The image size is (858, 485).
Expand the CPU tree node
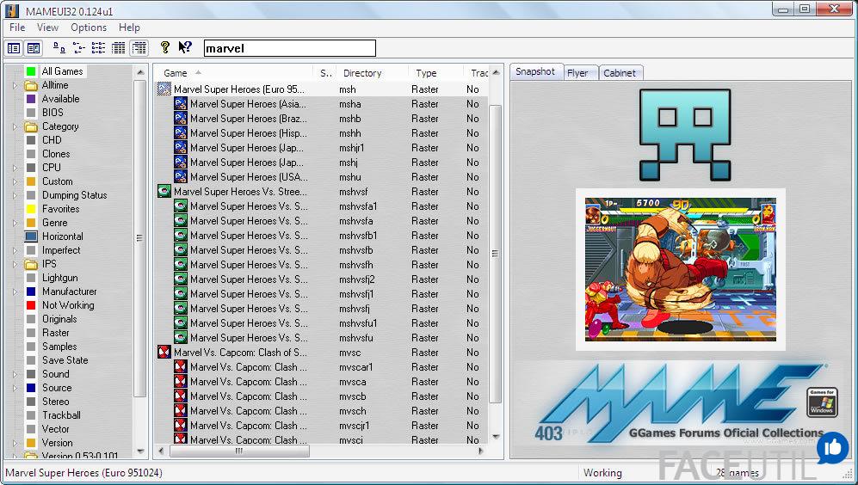point(15,168)
